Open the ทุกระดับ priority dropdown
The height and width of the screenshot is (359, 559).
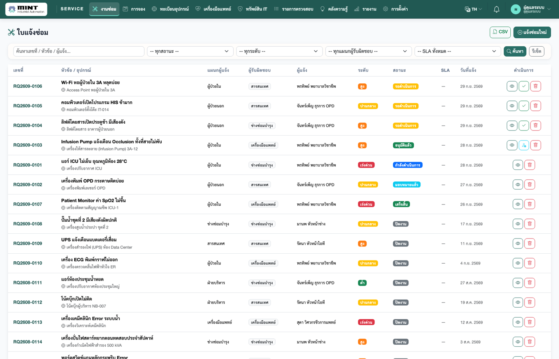tap(279, 51)
